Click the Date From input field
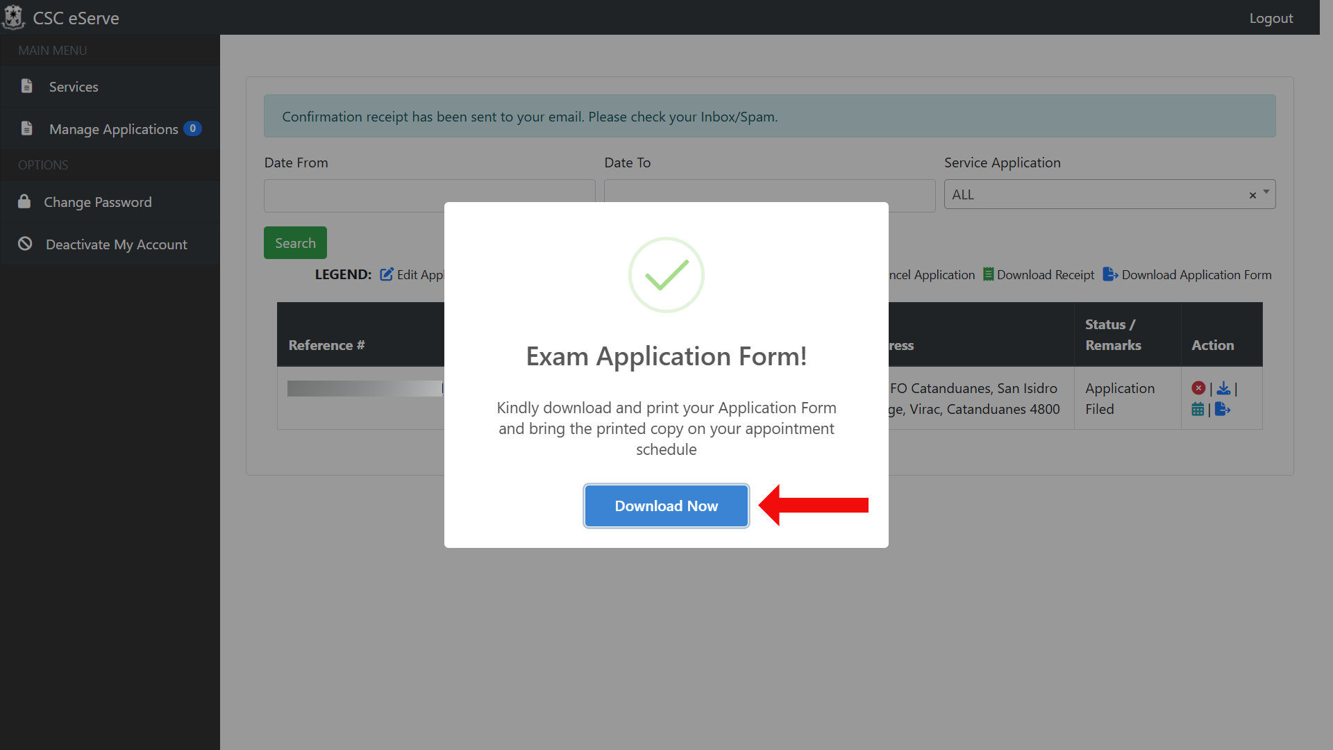The width and height of the screenshot is (1333, 750). tap(429, 195)
